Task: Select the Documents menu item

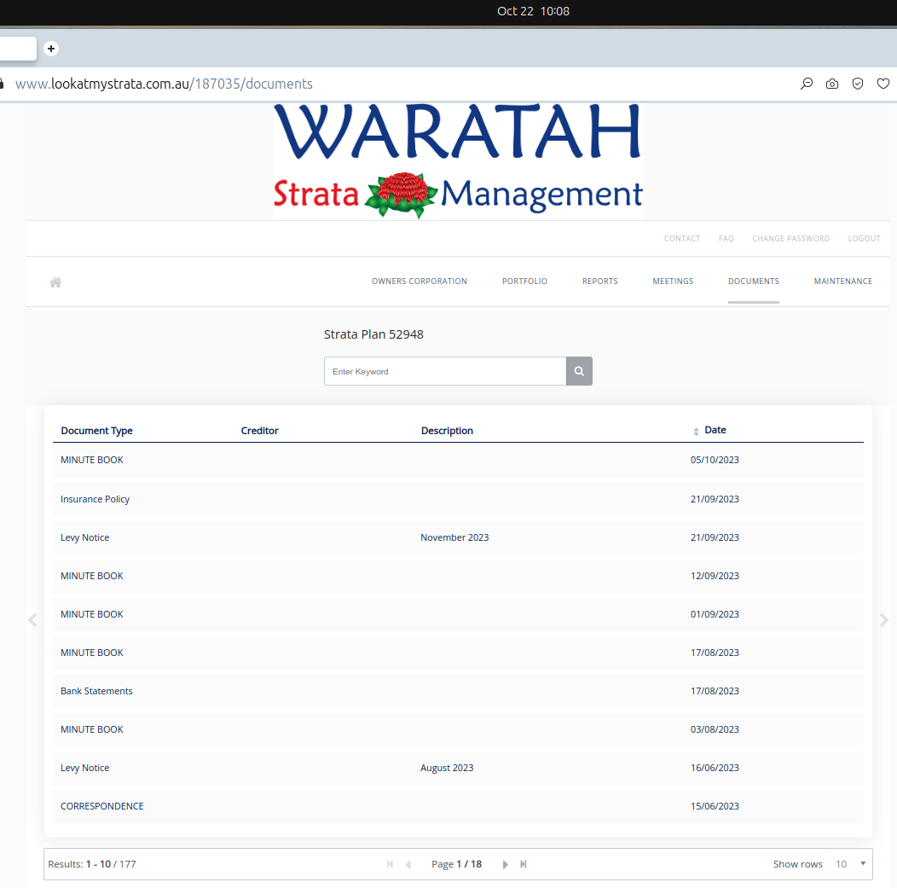Action: pos(754,281)
